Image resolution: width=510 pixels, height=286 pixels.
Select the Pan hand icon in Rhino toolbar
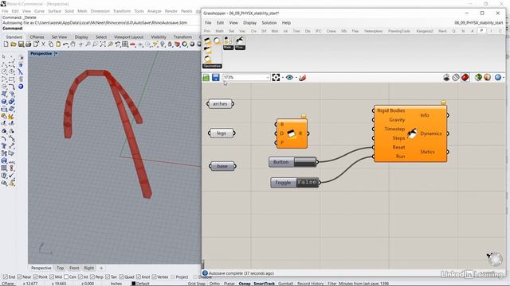pyautogui.click(x=73, y=44)
